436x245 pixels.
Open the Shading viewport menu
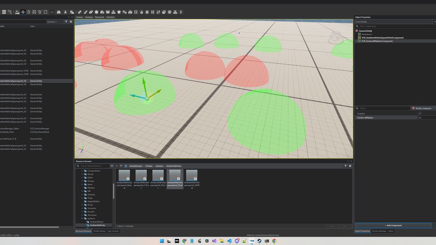coord(89,17)
